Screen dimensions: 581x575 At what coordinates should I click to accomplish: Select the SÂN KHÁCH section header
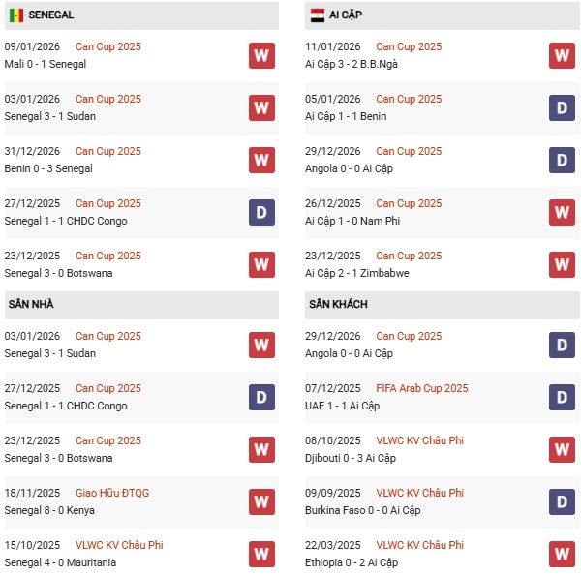339,304
